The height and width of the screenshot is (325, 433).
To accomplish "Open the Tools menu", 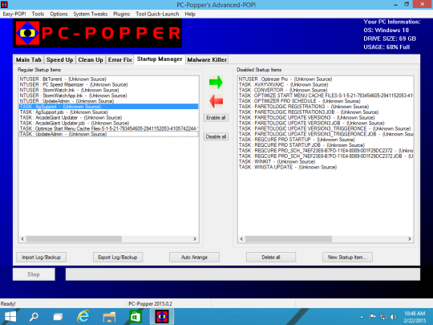I will pyautogui.click(x=38, y=14).
